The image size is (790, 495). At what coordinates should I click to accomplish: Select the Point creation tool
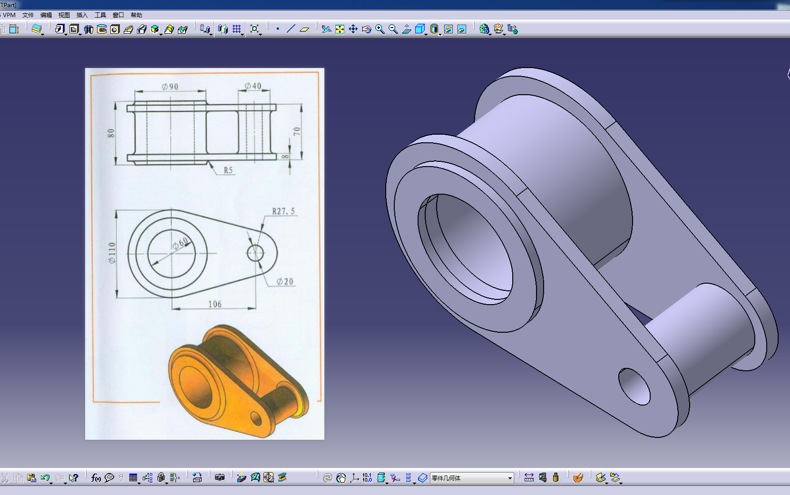(278, 29)
